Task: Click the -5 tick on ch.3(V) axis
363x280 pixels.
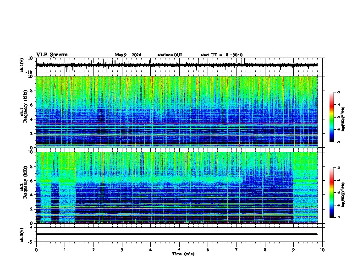Action: point(31,242)
